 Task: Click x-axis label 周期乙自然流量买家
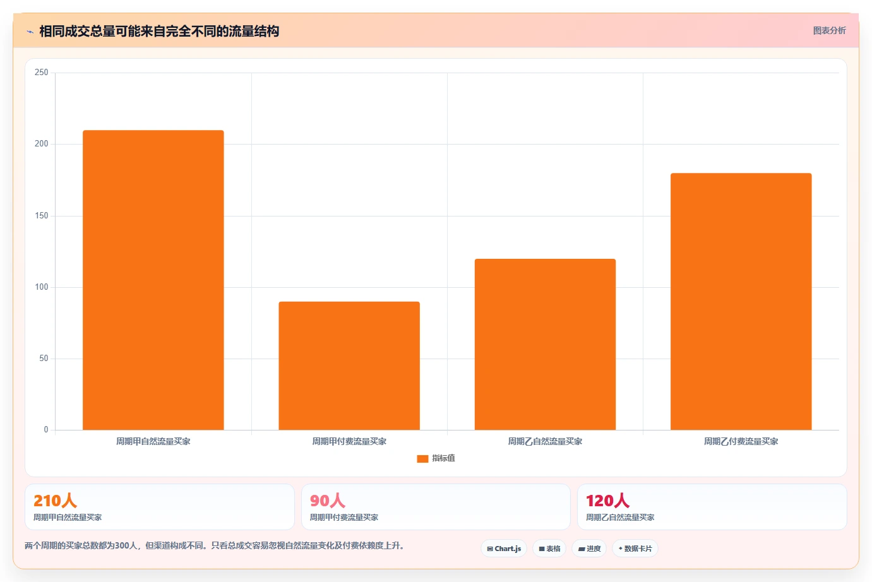tap(545, 442)
